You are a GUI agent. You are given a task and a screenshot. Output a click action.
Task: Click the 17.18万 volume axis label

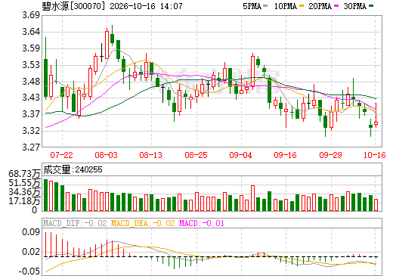[x=24, y=201]
